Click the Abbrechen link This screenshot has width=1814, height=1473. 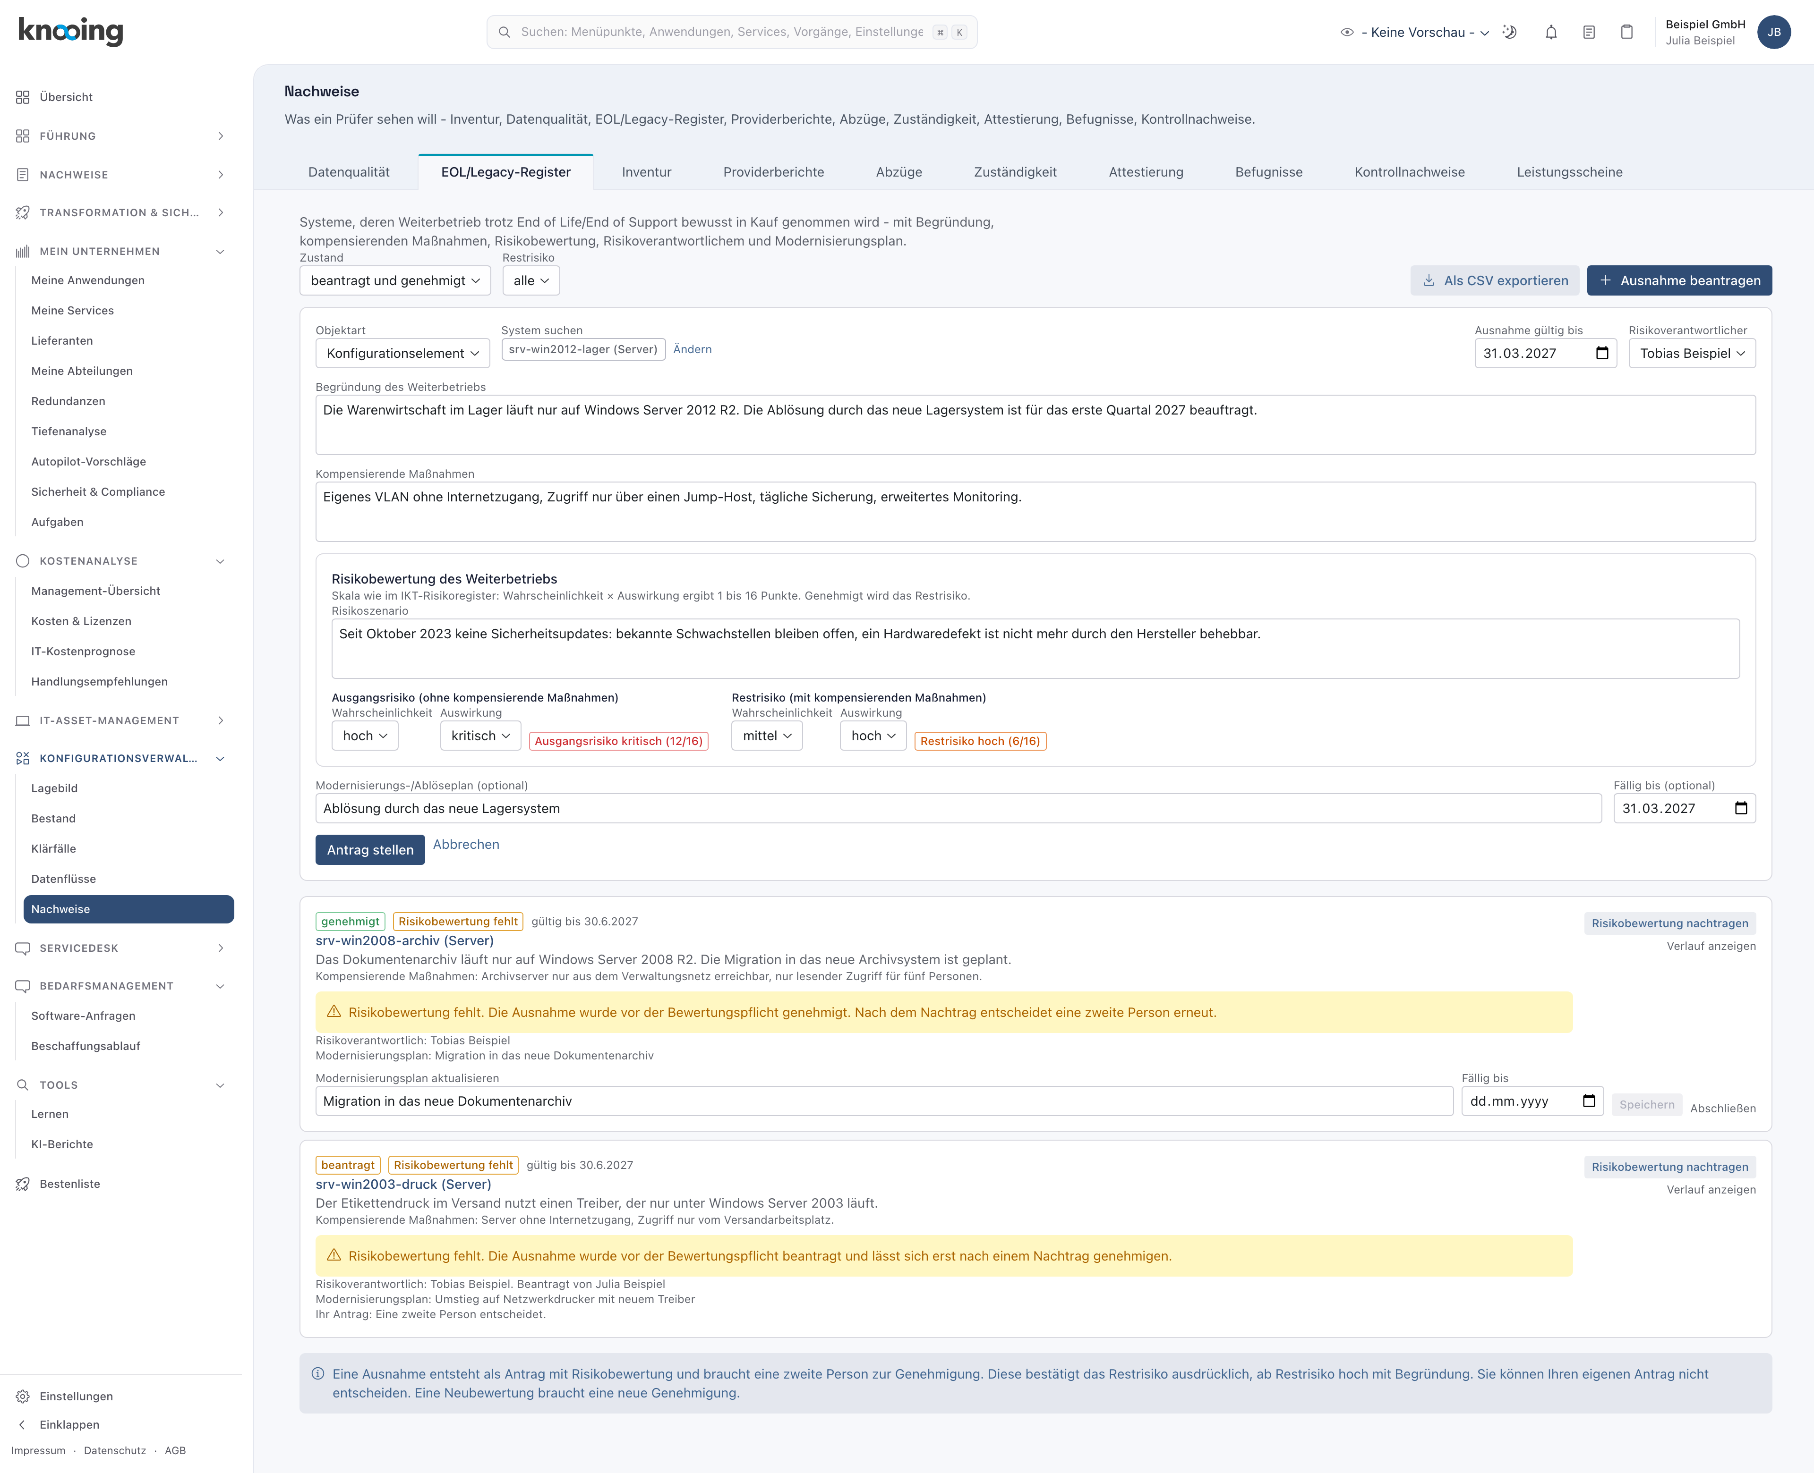click(x=466, y=844)
